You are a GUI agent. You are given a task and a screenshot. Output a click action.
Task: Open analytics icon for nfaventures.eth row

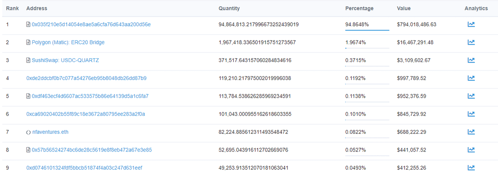pos(471,132)
